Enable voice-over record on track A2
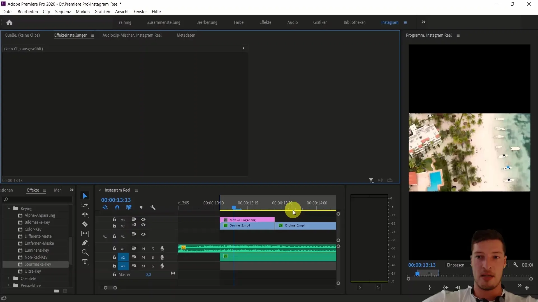The width and height of the screenshot is (538, 302). 162,257
